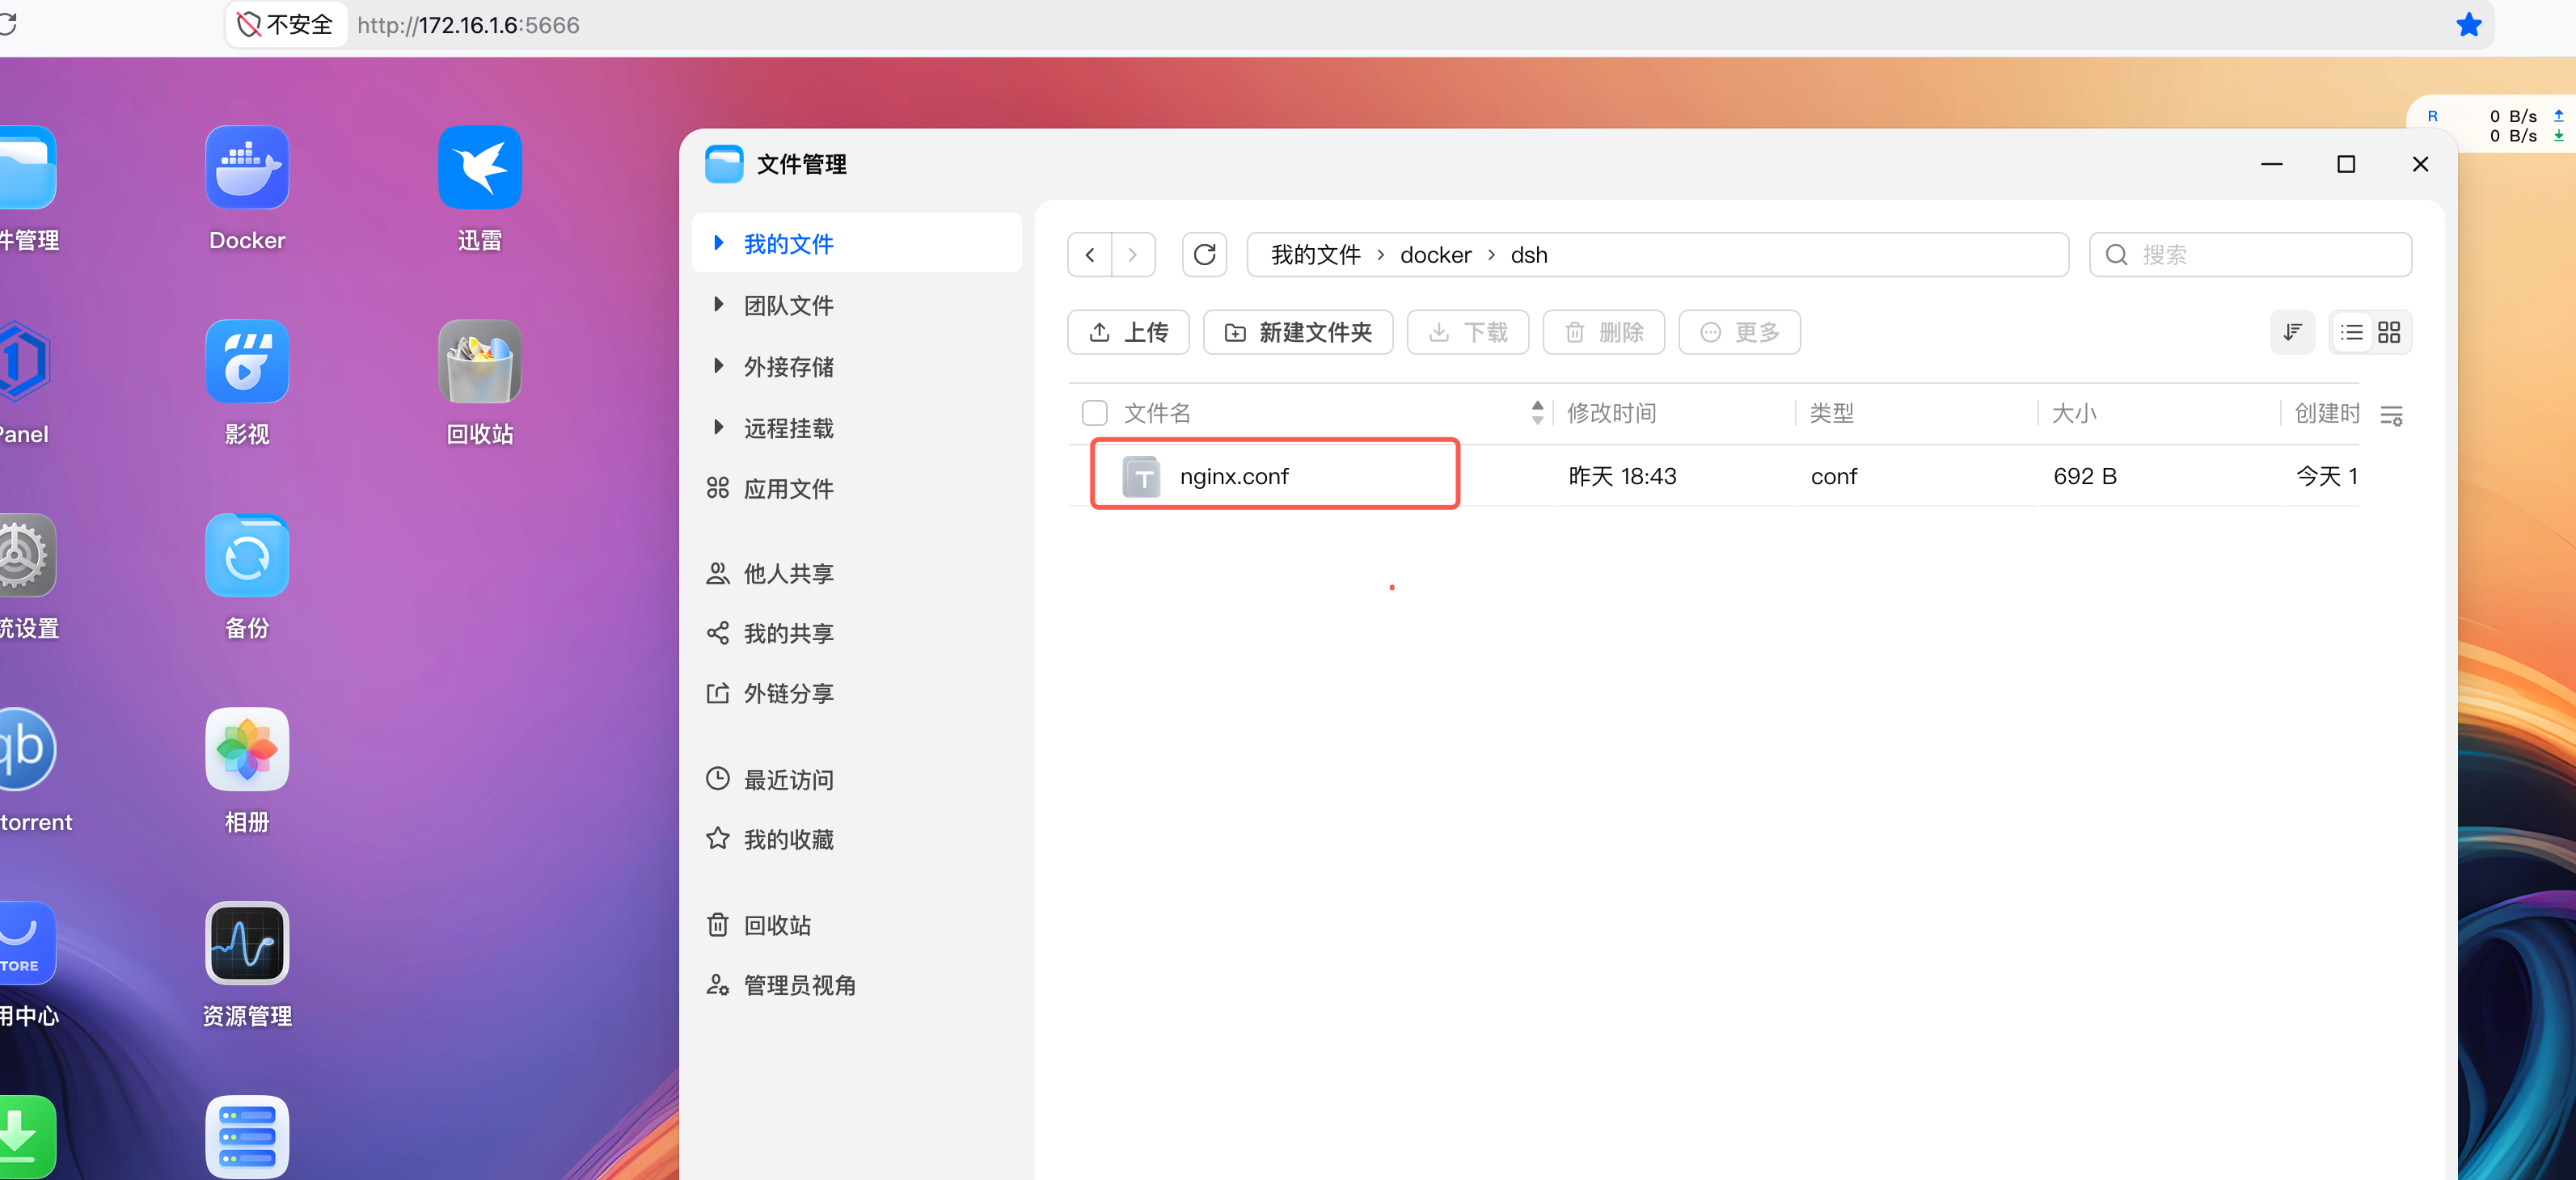Open the 影视 video app
Image resolution: width=2576 pixels, height=1180 pixels.
pos(247,361)
